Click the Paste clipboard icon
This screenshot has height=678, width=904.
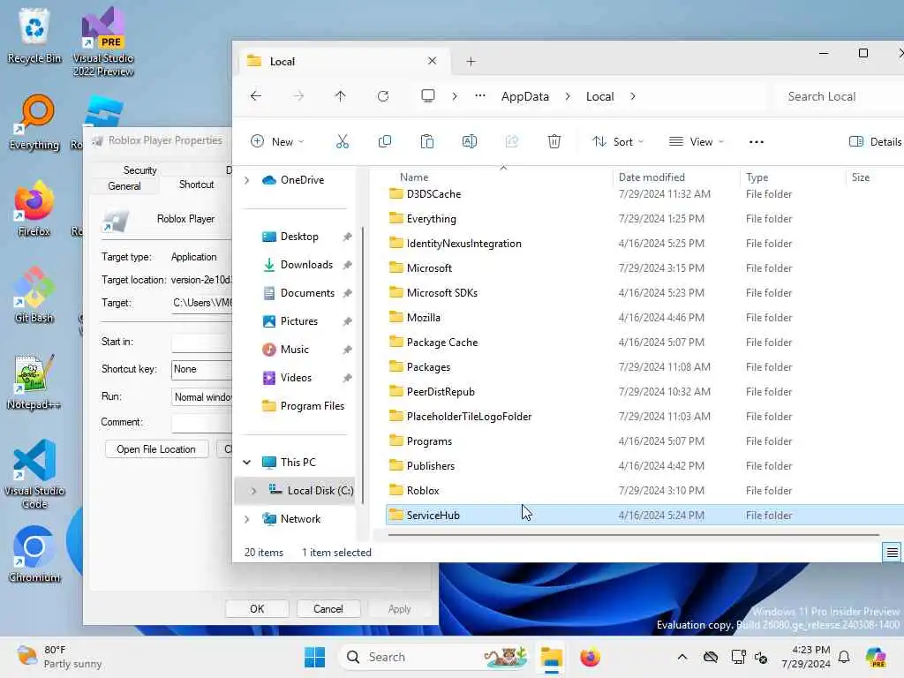pyautogui.click(x=427, y=141)
